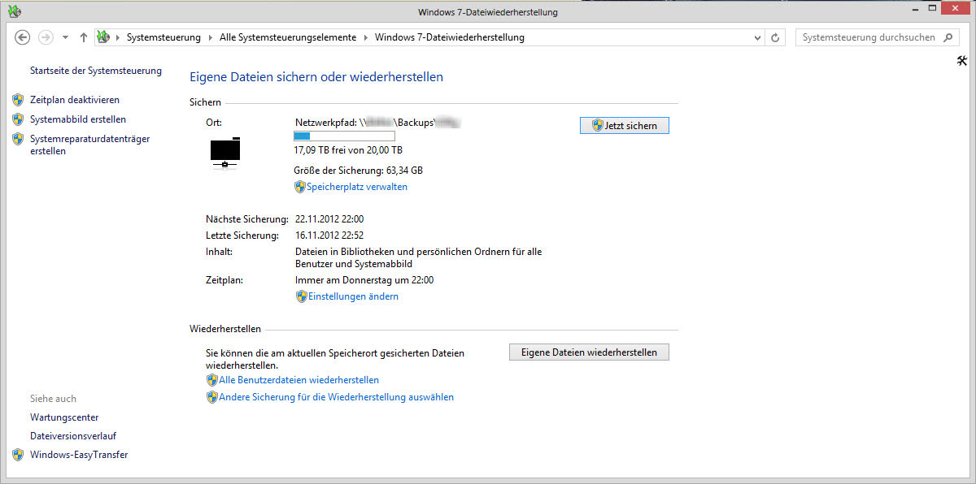Click the Wiederherstellen section heading
This screenshot has width=976, height=484.
225,329
